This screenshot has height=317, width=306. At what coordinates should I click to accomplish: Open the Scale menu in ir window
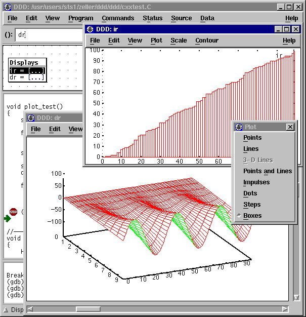click(x=179, y=41)
